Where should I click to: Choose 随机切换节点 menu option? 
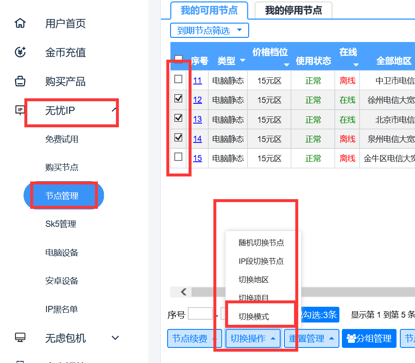coord(261,243)
